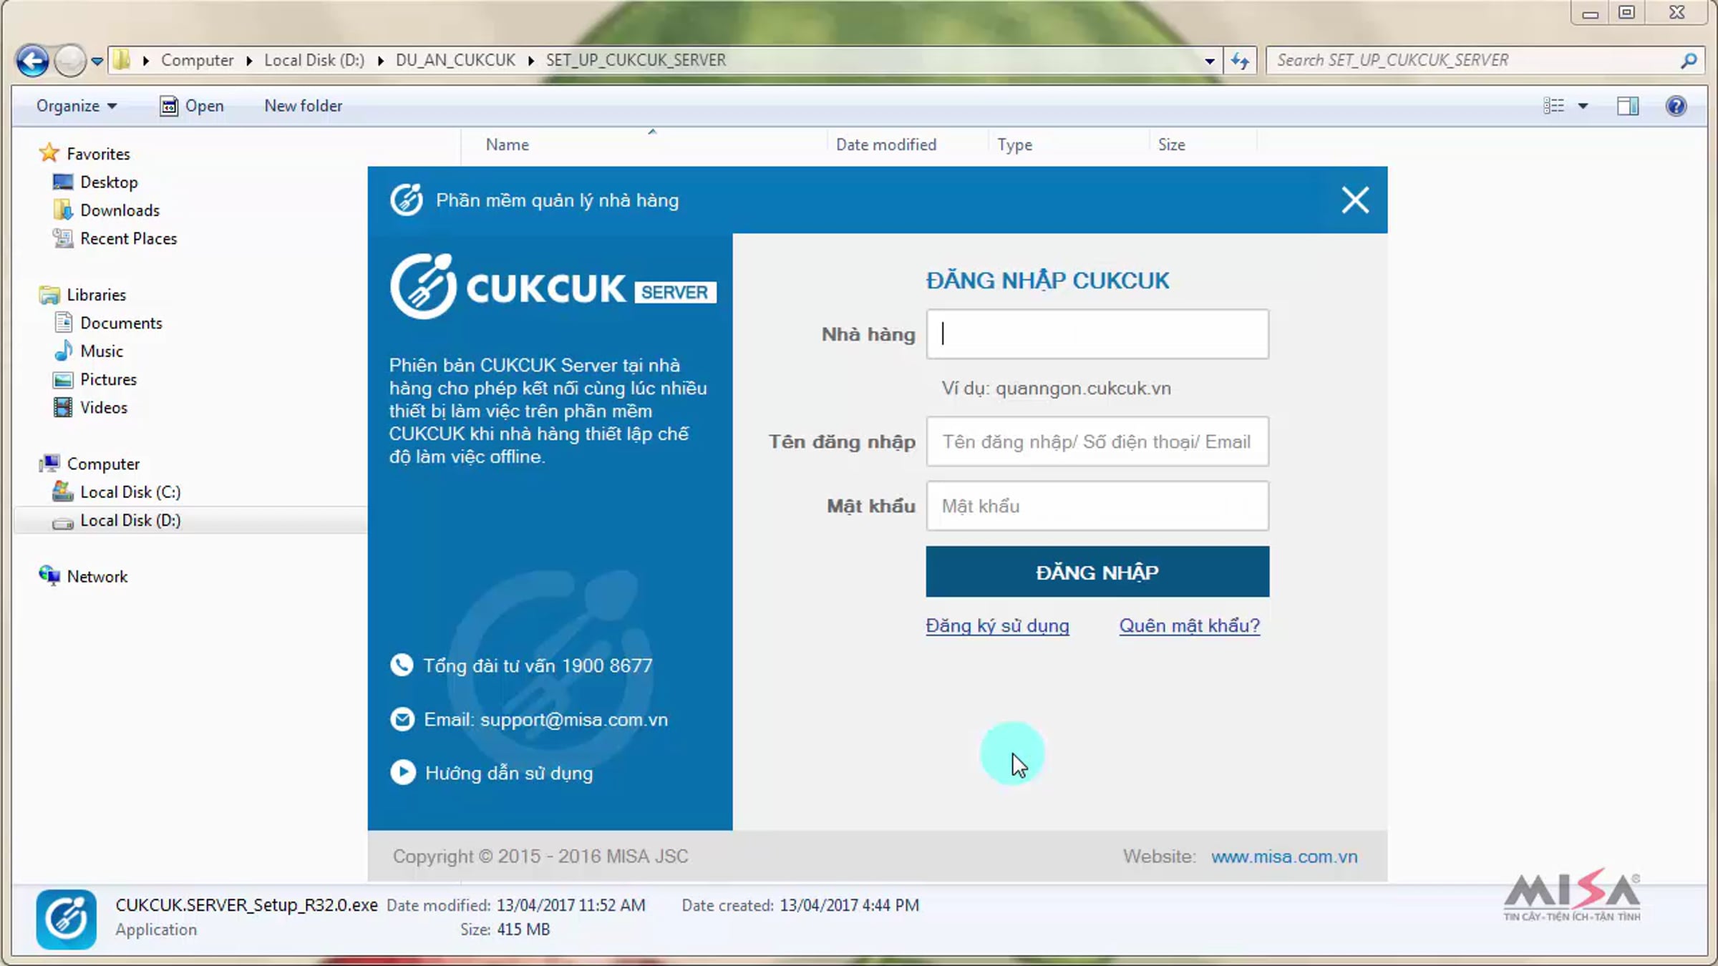
Task: Click the Explorer Forward arrow button
Action: click(x=69, y=60)
